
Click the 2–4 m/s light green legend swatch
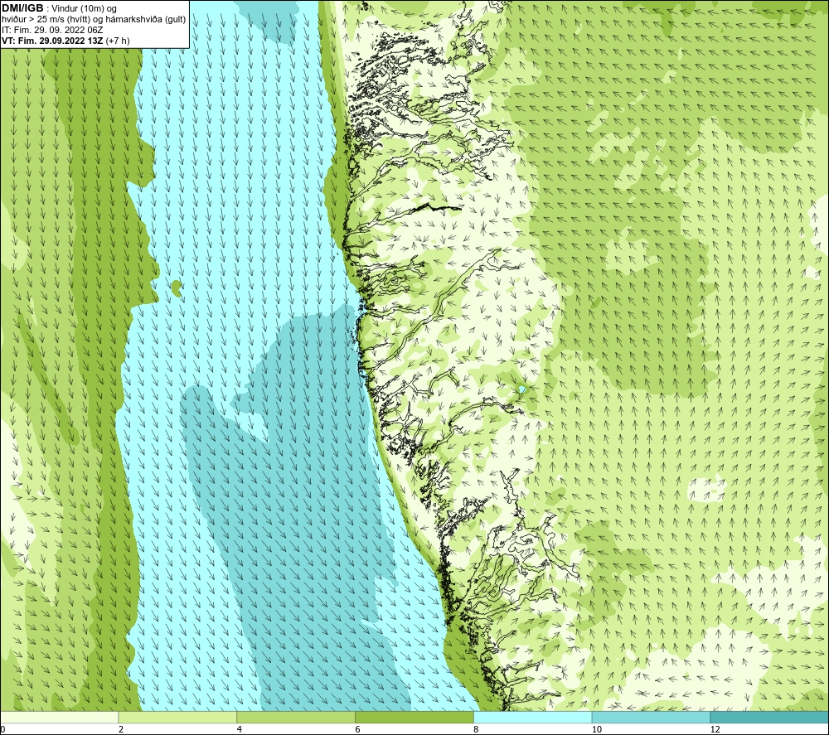click(177, 717)
